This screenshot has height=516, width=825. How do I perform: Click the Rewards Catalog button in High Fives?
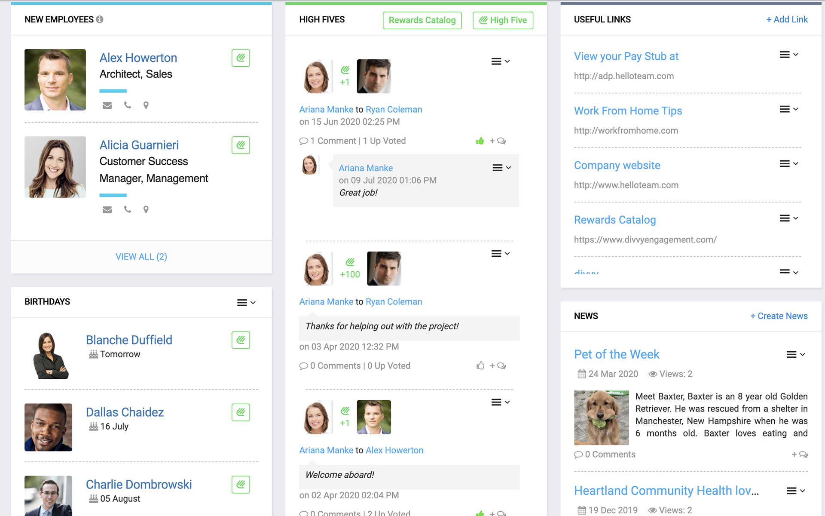tap(422, 20)
